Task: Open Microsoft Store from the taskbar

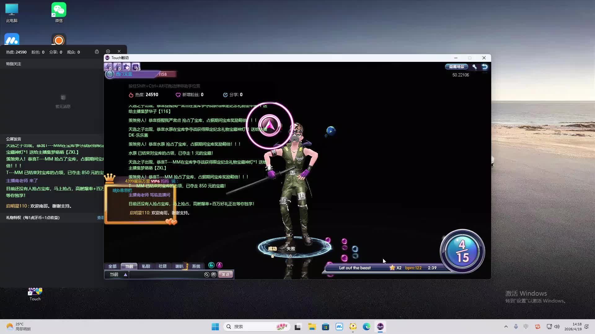Action: coord(325,327)
